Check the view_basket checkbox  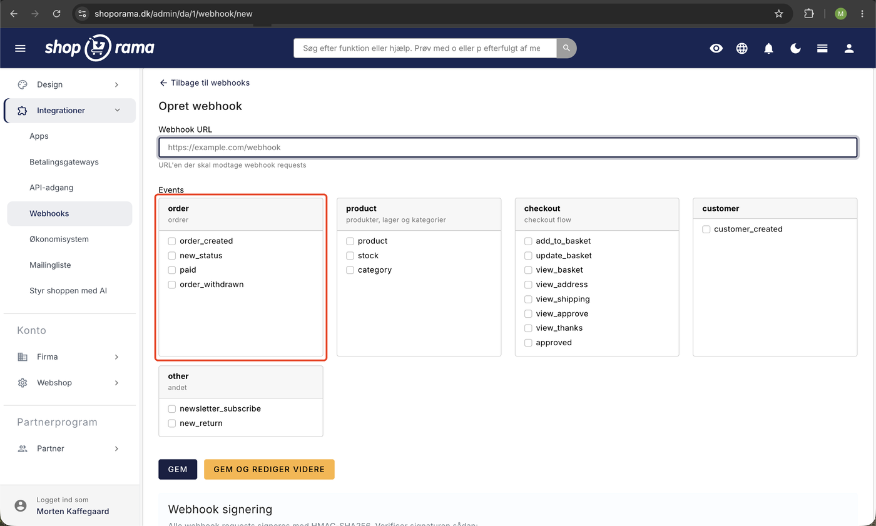[528, 270]
